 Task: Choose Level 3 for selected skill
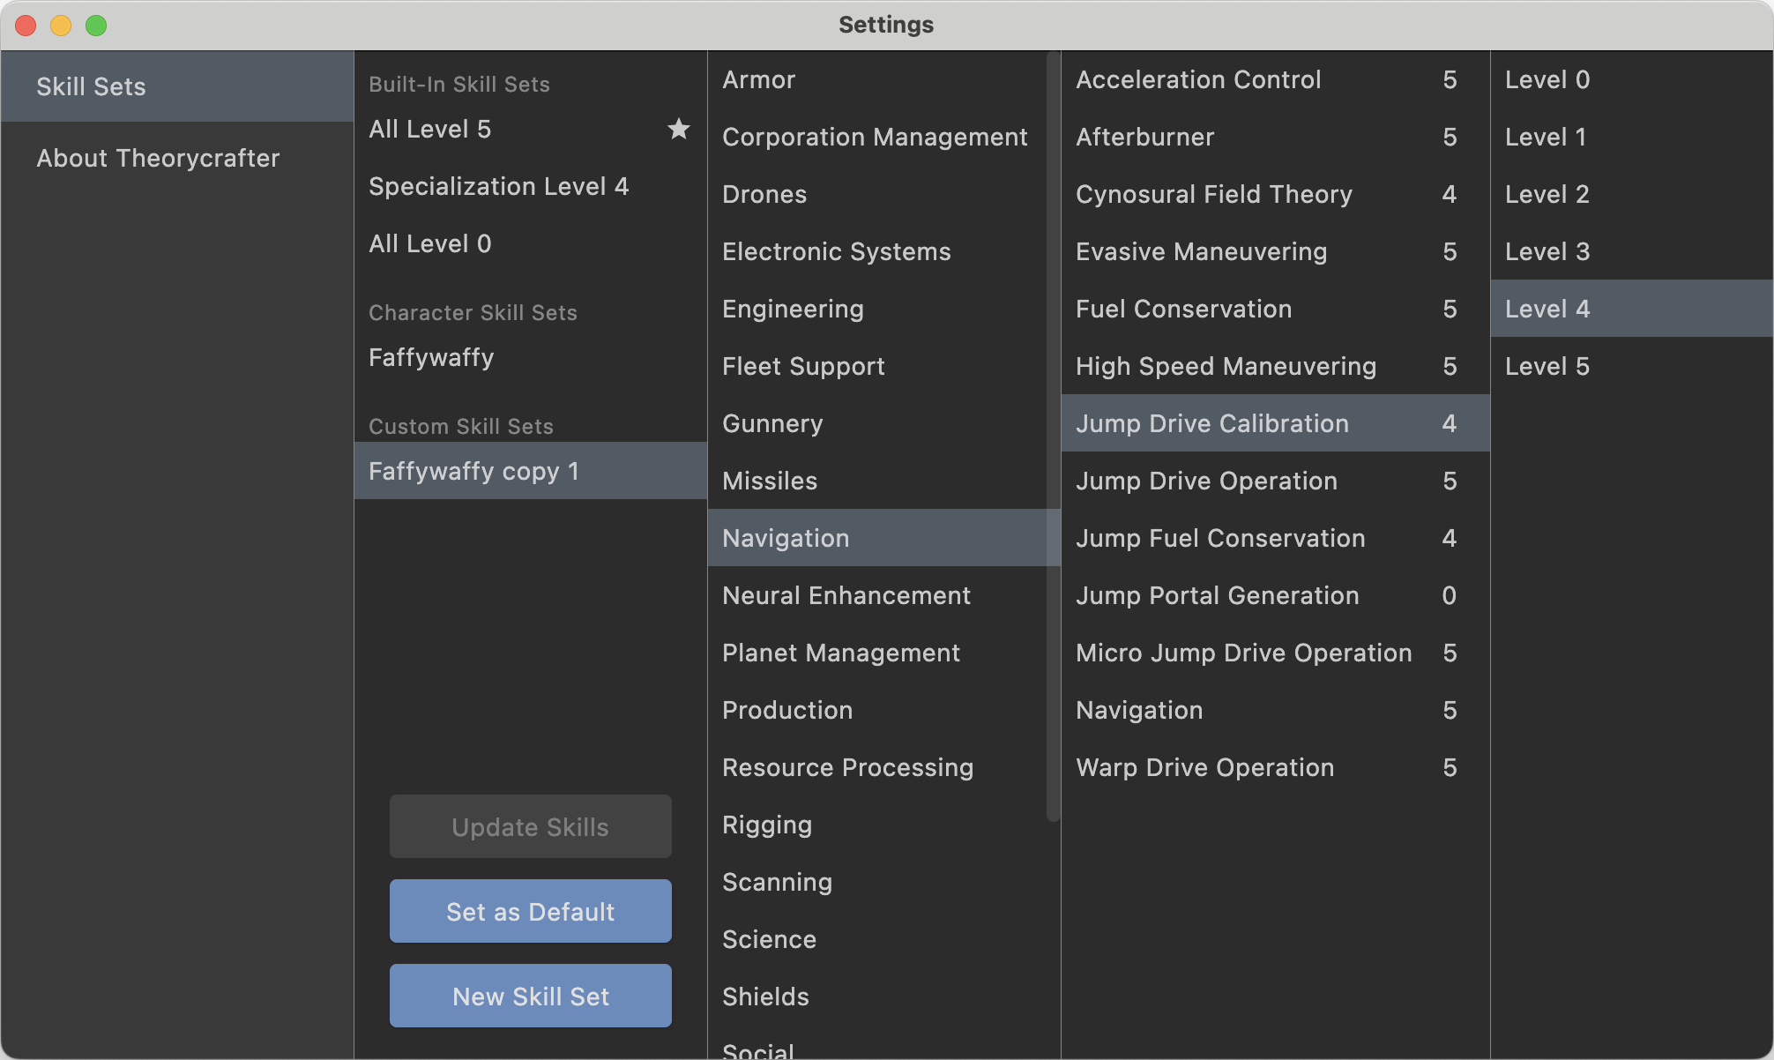click(x=1547, y=251)
